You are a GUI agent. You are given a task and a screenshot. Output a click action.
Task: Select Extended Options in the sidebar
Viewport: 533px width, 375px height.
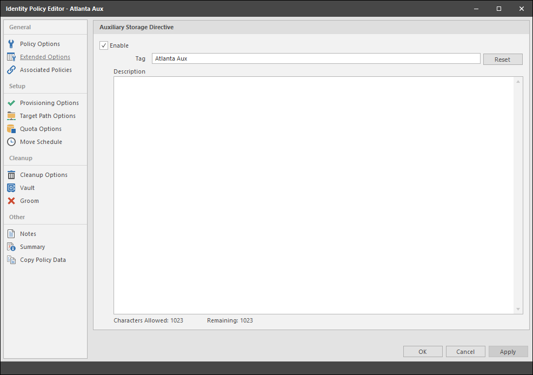pos(45,57)
